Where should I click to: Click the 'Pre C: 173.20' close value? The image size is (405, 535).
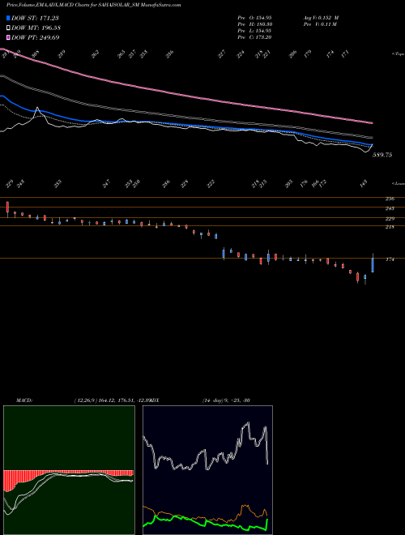click(x=254, y=37)
